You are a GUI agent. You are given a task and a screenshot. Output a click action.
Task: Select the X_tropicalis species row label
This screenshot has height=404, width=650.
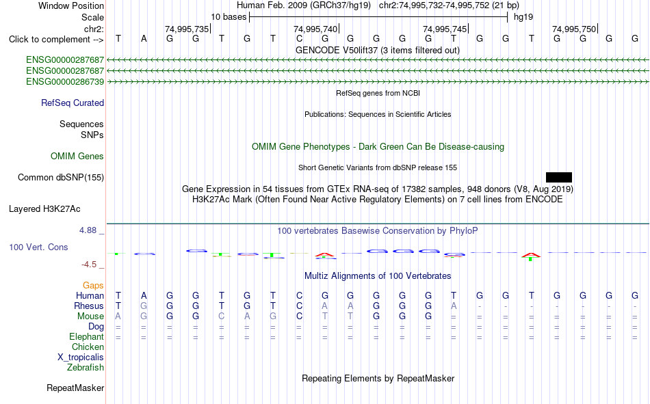(81, 358)
